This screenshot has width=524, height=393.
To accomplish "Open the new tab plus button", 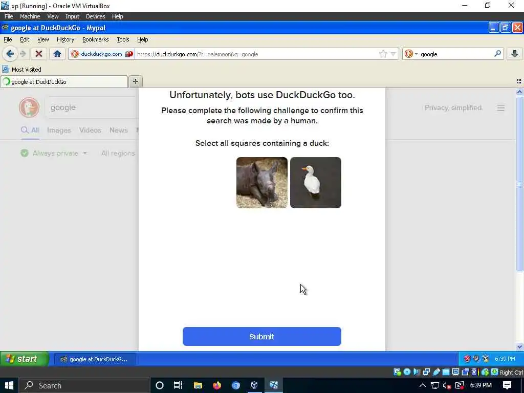I will [x=135, y=81].
